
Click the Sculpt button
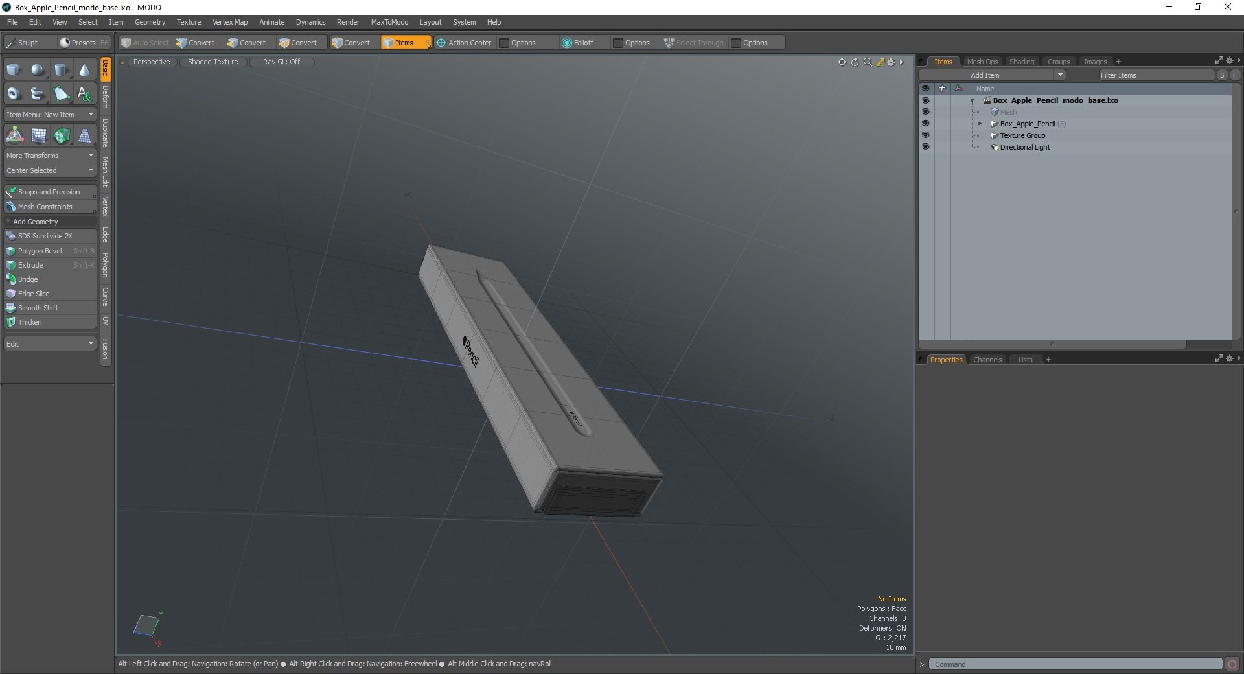tap(29, 43)
